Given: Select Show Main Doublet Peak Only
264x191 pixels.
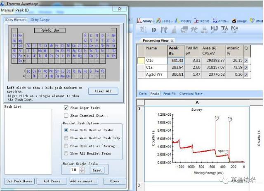Looking at the screenshot, I should pyautogui.click(x=66, y=138).
